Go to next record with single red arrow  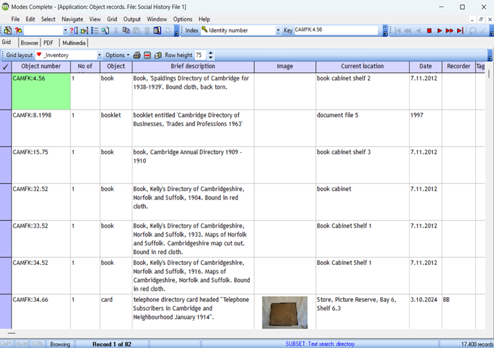(x=439, y=30)
